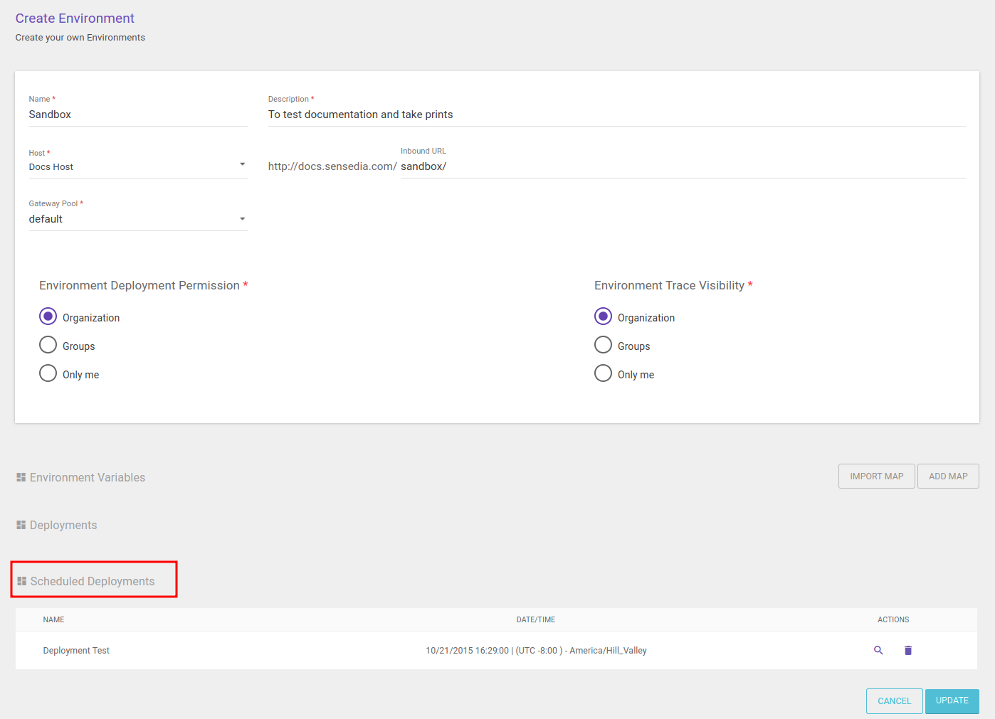Select Groups for Environment Deployment Permission

click(48, 345)
